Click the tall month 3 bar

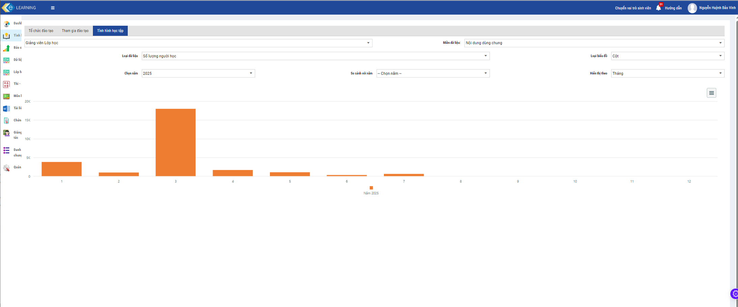(x=175, y=142)
